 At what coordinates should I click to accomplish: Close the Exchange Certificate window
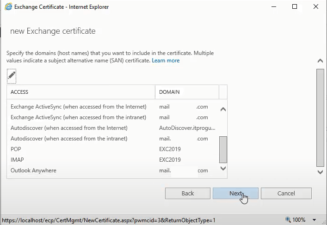[316, 6]
